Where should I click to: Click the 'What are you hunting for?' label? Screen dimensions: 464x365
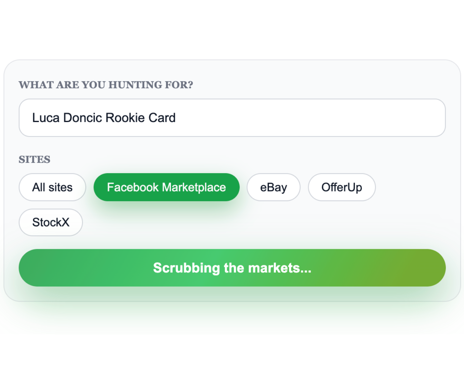(106, 85)
